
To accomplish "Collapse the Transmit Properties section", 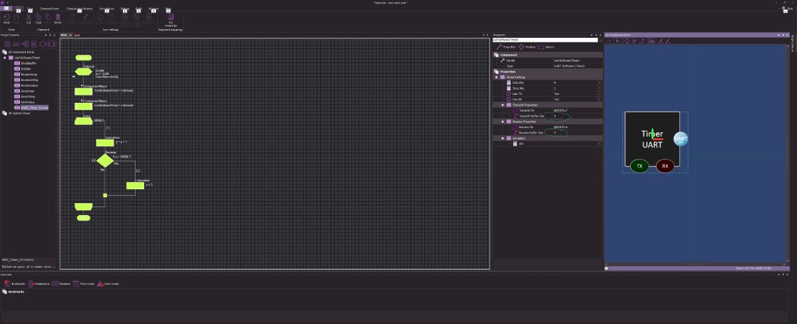I will [502, 105].
